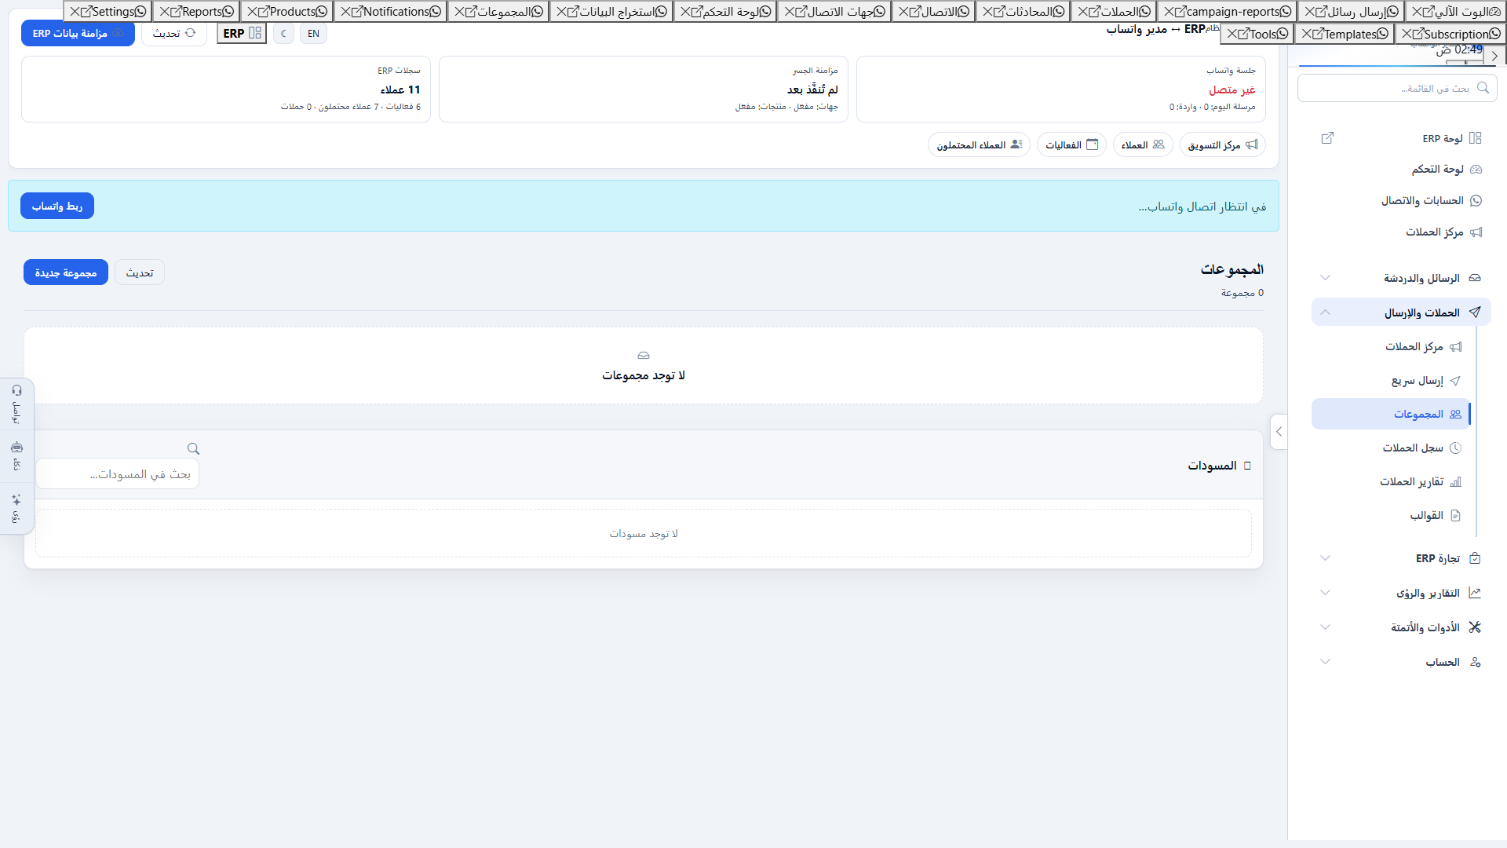The image size is (1507, 848).
Task: Click bar-chart icon beside تقارير الحملات
Action: (1455, 482)
